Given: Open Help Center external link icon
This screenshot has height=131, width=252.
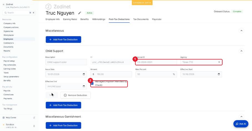Looking at the screenshot, I should coord(34,118).
